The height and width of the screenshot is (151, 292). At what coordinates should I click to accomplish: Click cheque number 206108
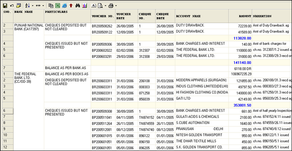tap(144, 81)
